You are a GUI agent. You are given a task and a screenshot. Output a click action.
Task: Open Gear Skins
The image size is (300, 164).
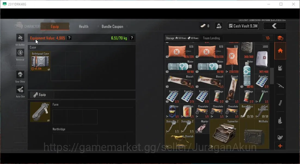tap(20, 76)
